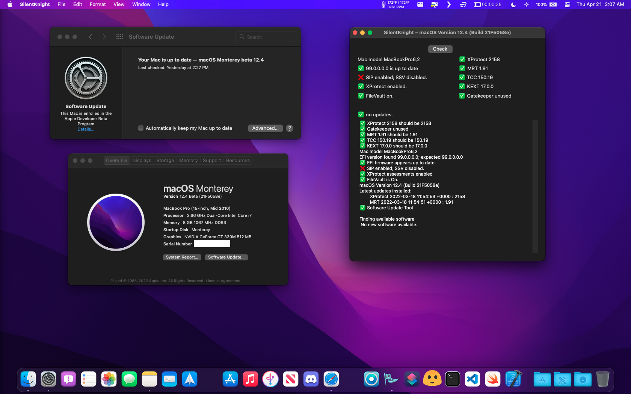631x394 pixels.
Task: Open Safari from the Dock
Action: (331, 379)
